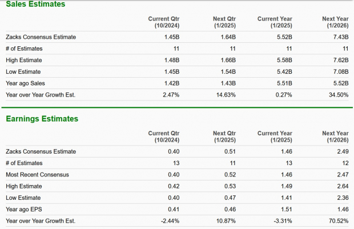The height and width of the screenshot is (229, 354).
Task: Select earnings high estimate 2.64
Action: click(343, 186)
